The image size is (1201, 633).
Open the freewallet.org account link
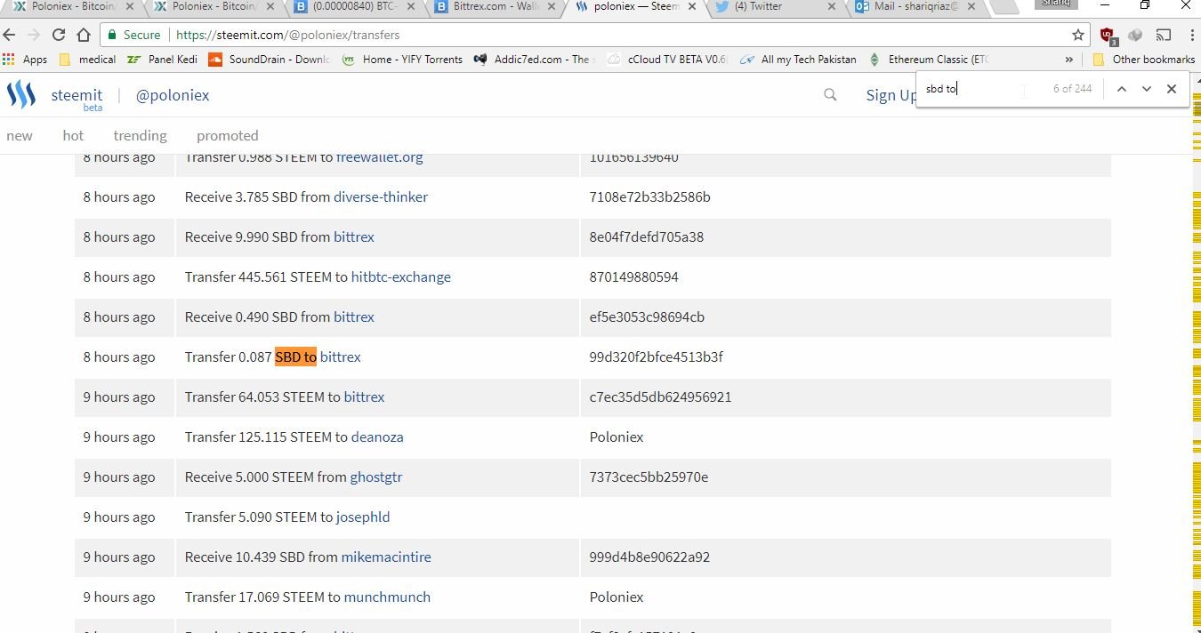pos(379,157)
